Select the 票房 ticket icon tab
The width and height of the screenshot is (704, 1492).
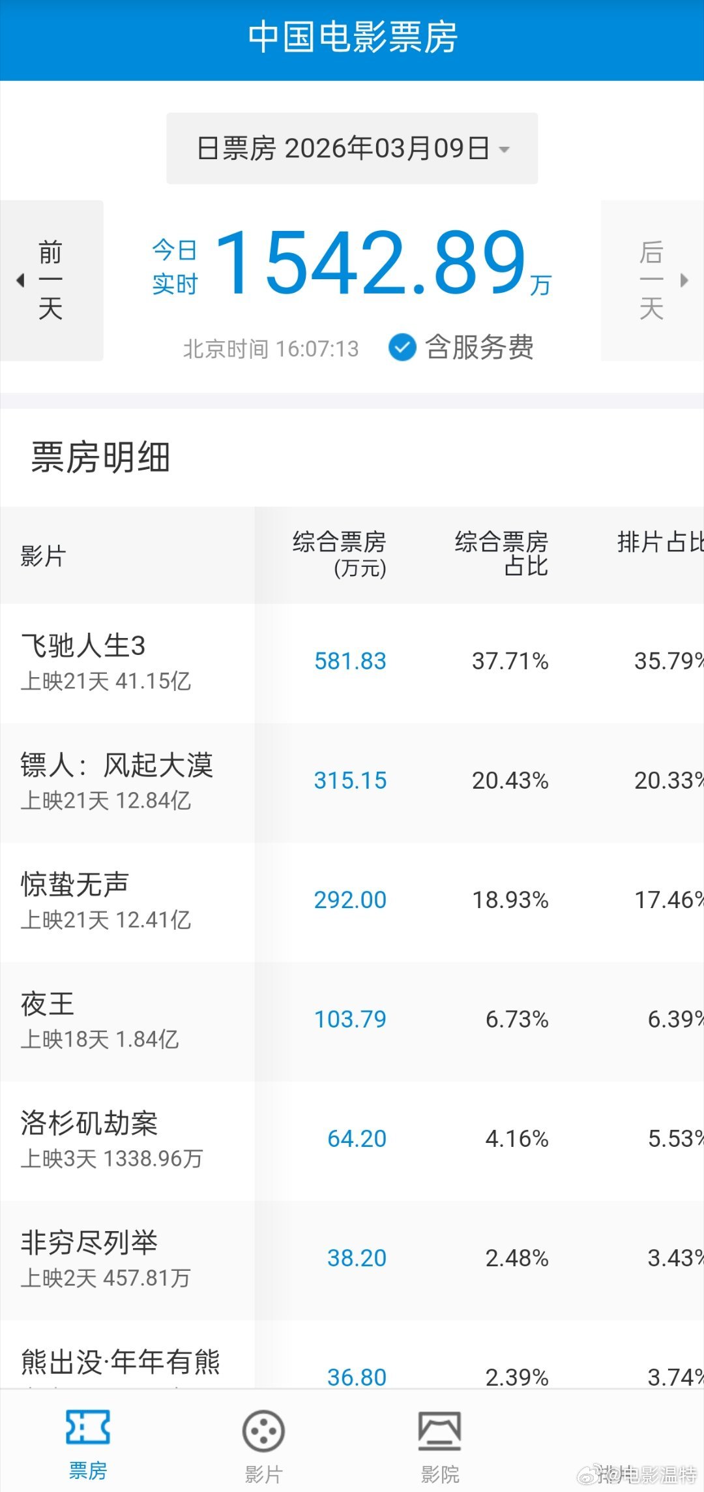click(x=89, y=1442)
